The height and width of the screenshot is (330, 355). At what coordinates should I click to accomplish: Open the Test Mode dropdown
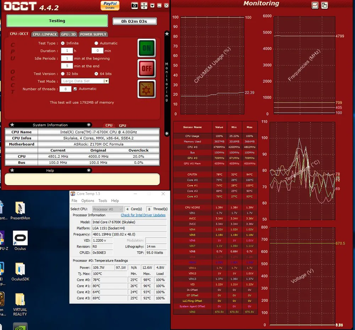pos(106,81)
